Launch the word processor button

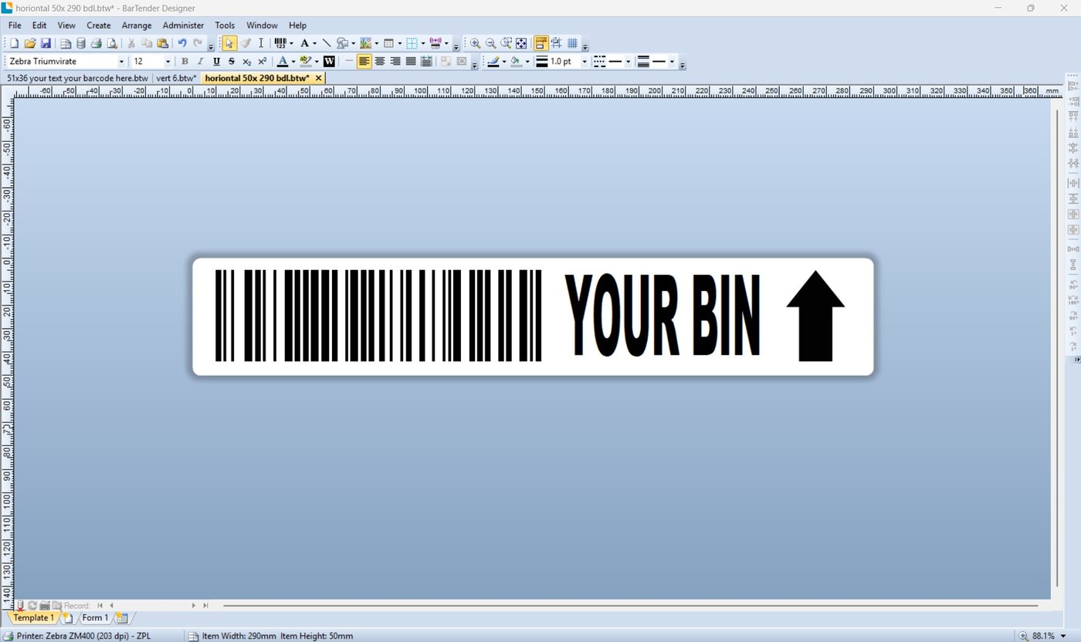329,61
